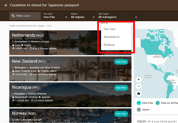The width and height of the screenshot is (178, 123).
Task: Click the clock icon on New Zealand card
Action: (x=31, y=74)
